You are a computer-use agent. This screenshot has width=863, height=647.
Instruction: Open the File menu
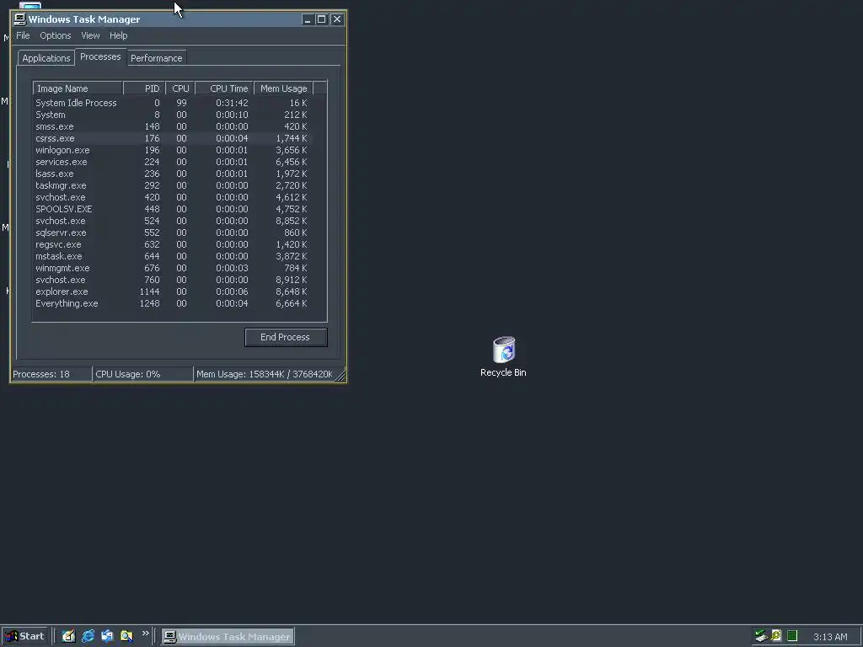coord(23,35)
